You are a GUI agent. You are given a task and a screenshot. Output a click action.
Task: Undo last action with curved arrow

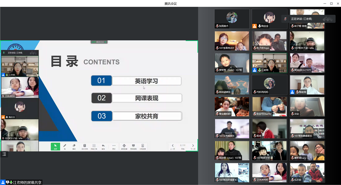tap(103, 146)
